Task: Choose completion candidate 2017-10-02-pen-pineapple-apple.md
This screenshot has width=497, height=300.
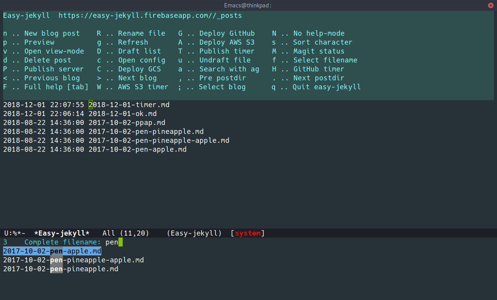Action: pyautogui.click(x=73, y=260)
